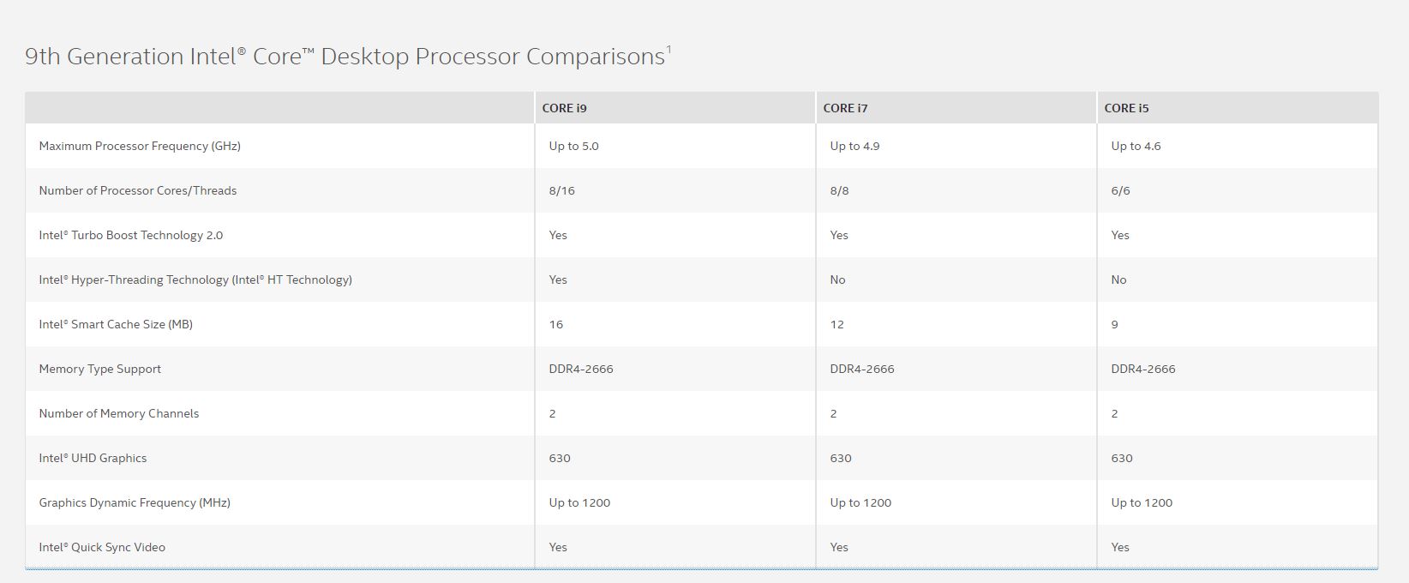Select the Intel Smart Cache Size (MB) label
Image resolution: width=1409 pixels, height=583 pixels.
pyautogui.click(x=116, y=324)
